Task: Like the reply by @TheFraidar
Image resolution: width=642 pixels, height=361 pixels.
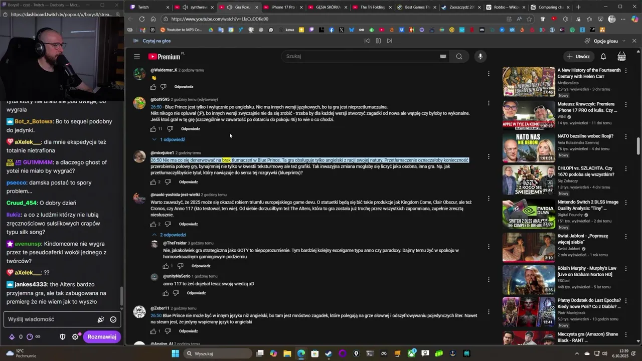Action: [x=166, y=266]
